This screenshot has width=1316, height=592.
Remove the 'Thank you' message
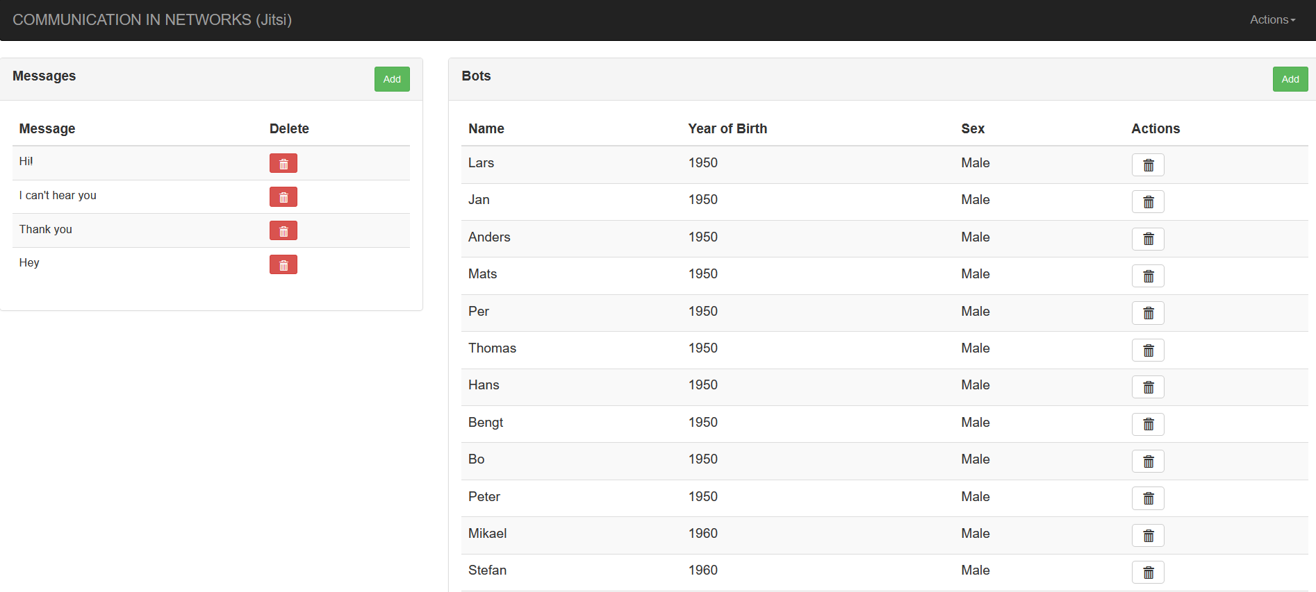(x=283, y=230)
